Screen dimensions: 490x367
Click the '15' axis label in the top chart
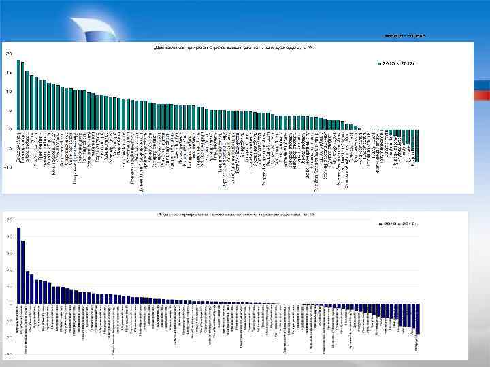click(9, 73)
